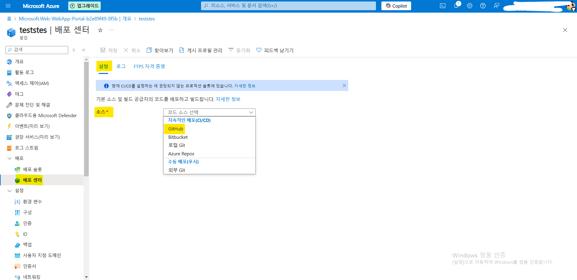Click the 취소 discard toolbar button
The width and height of the screenshot is (577, 280).
(132, 50)
